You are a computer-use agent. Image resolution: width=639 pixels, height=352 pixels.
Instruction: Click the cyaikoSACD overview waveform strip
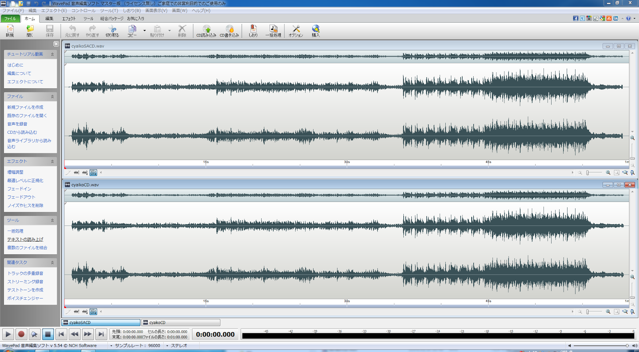[x=347, y=56]
